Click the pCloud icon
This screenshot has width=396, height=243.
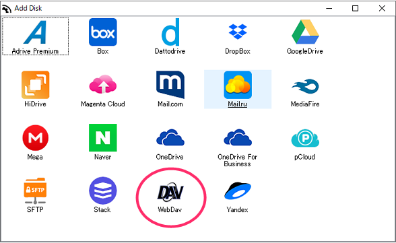coord(305,138)
